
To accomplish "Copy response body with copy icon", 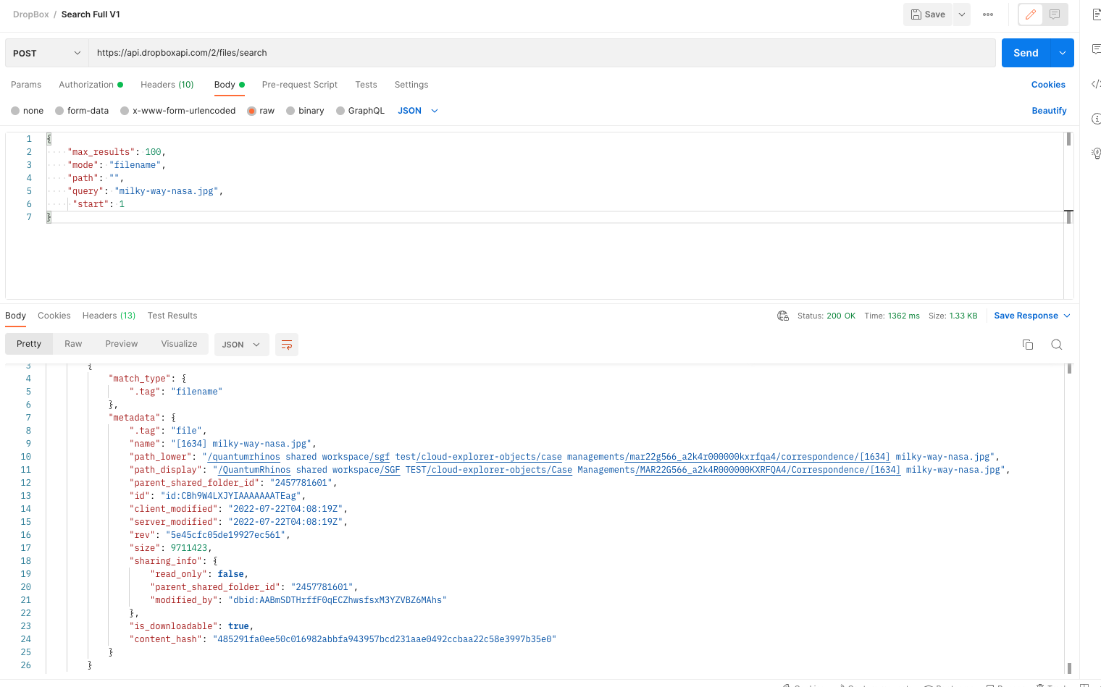I will tap(1028, 345).
